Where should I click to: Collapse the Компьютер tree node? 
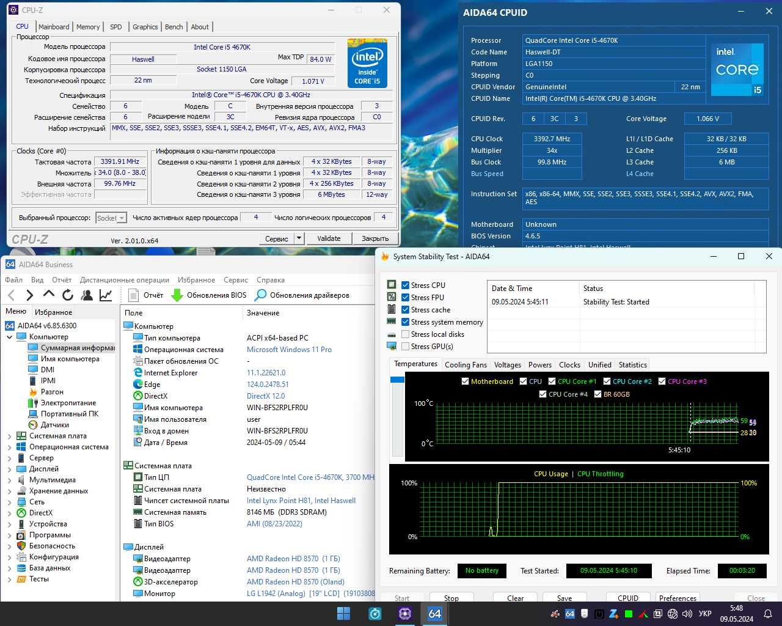tap(10, 337)
